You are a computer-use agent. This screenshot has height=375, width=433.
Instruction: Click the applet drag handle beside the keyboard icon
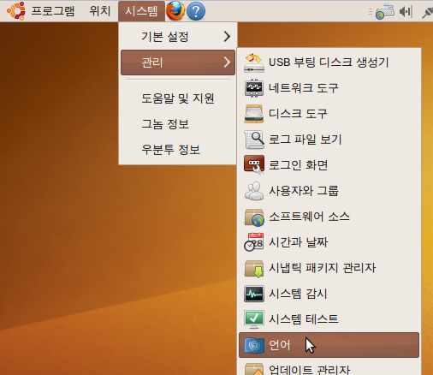(x=371, y=11)
